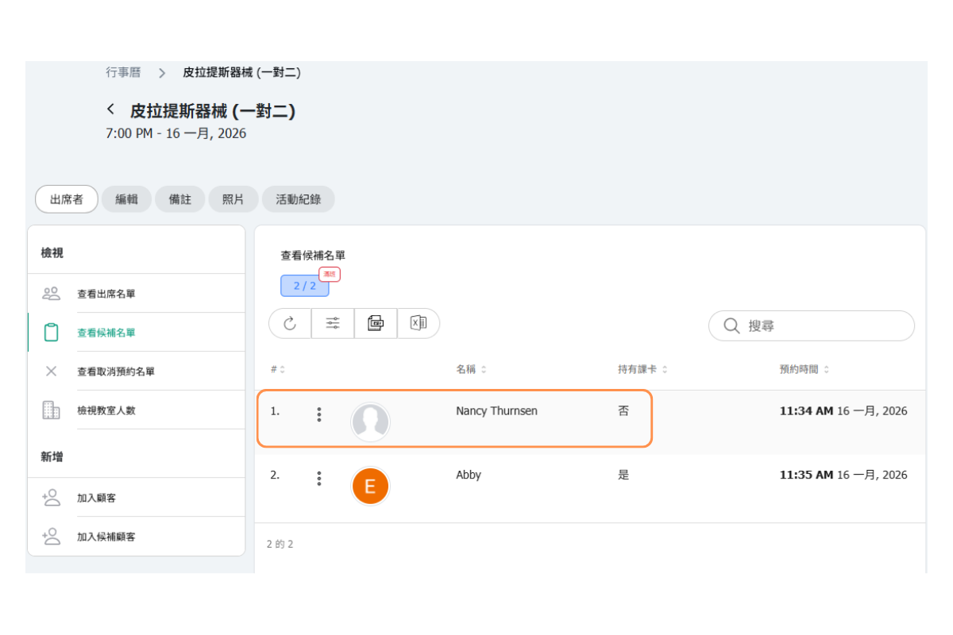Click Abby's orange avatar

(x=370, y=487)
